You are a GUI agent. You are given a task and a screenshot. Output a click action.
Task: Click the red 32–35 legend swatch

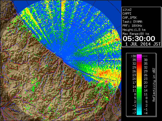click(x=139, y=64)
